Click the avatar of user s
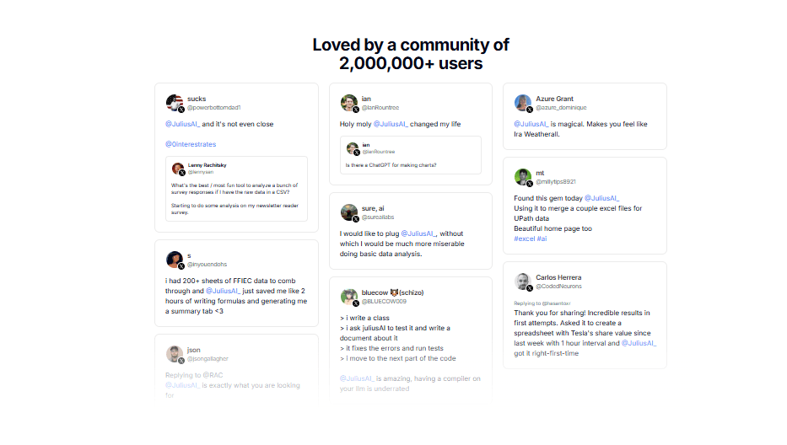Screen dimensions: 787x445 174,260
